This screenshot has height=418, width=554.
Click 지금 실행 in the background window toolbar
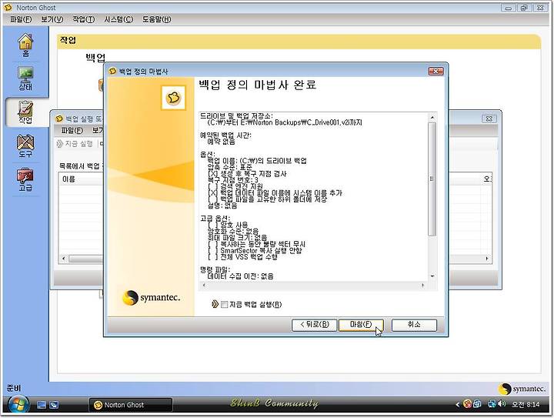click(78, 144)
